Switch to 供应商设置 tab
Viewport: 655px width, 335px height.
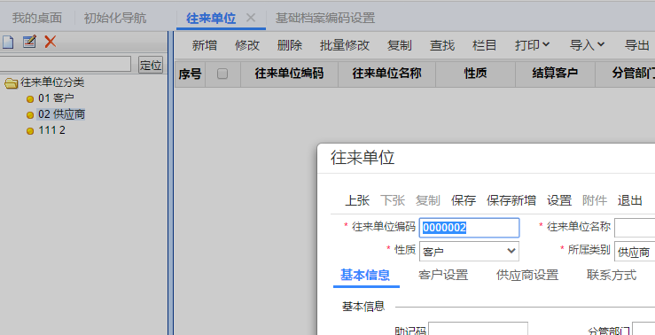click(527, 275)
